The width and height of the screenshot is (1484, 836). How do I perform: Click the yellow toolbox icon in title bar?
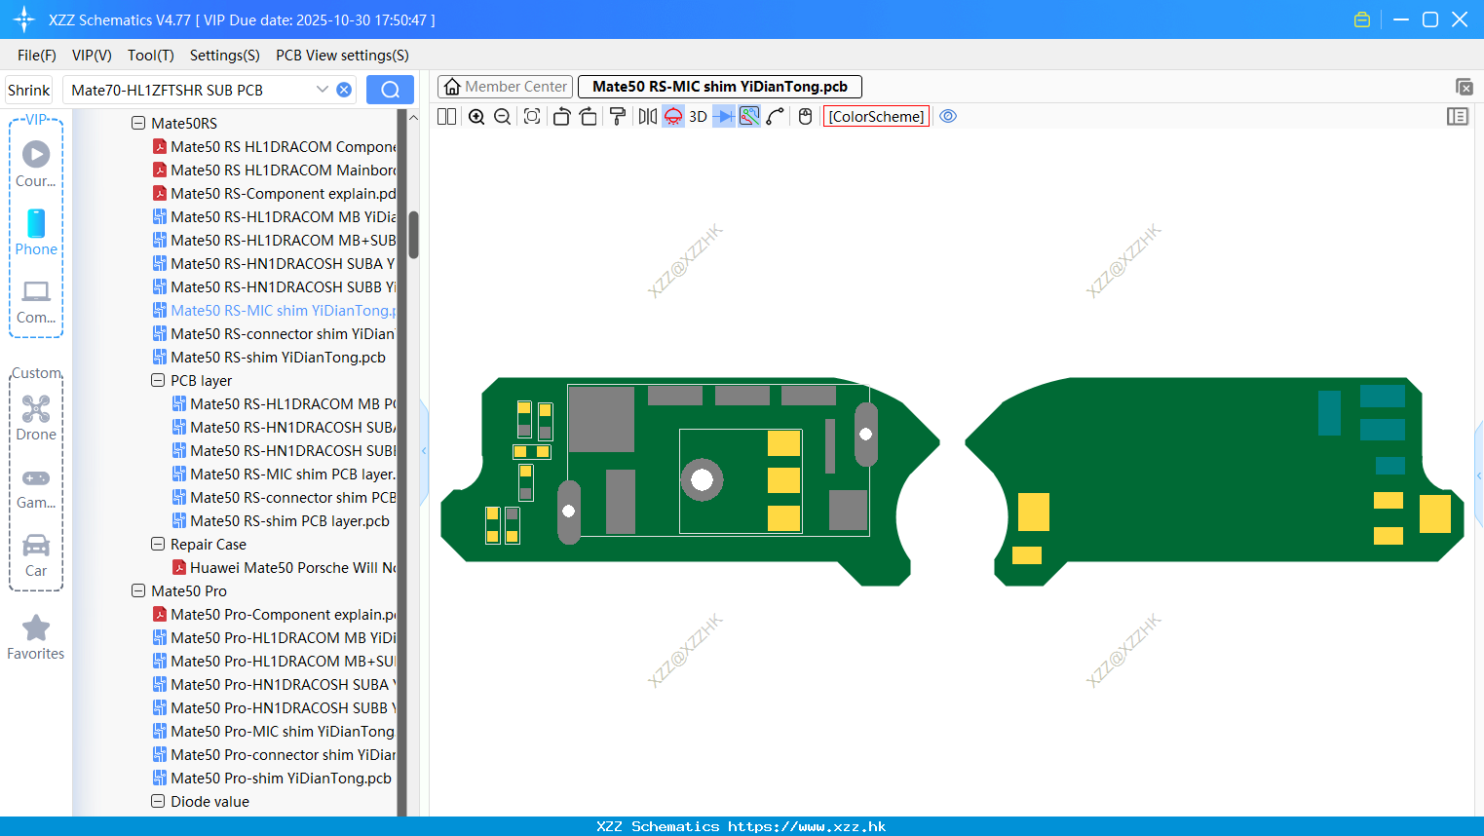[1362, 19]
